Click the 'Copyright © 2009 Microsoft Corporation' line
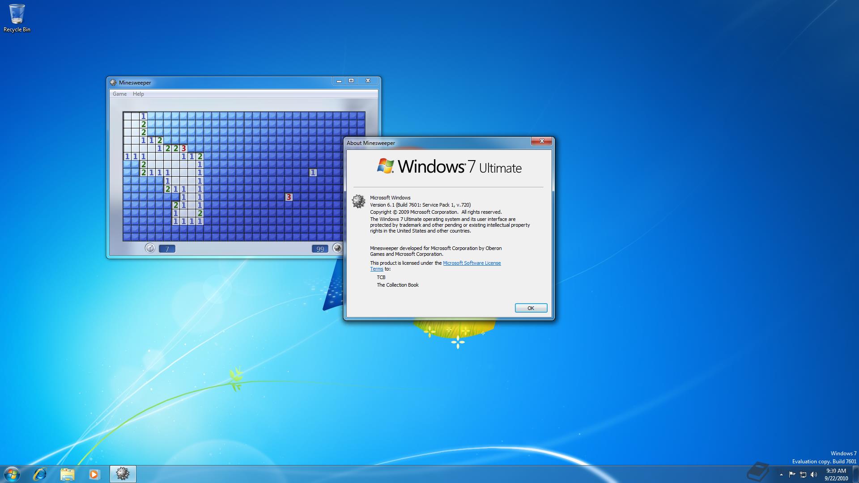 coord(436,212)
